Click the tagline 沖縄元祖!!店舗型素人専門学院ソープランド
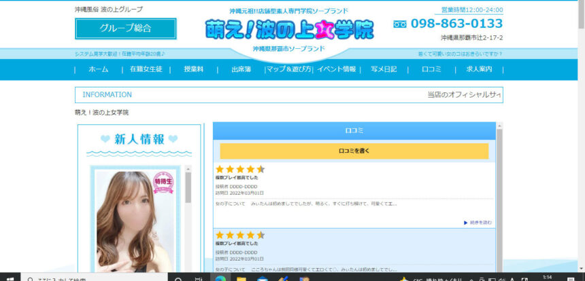 click(289, 11)
